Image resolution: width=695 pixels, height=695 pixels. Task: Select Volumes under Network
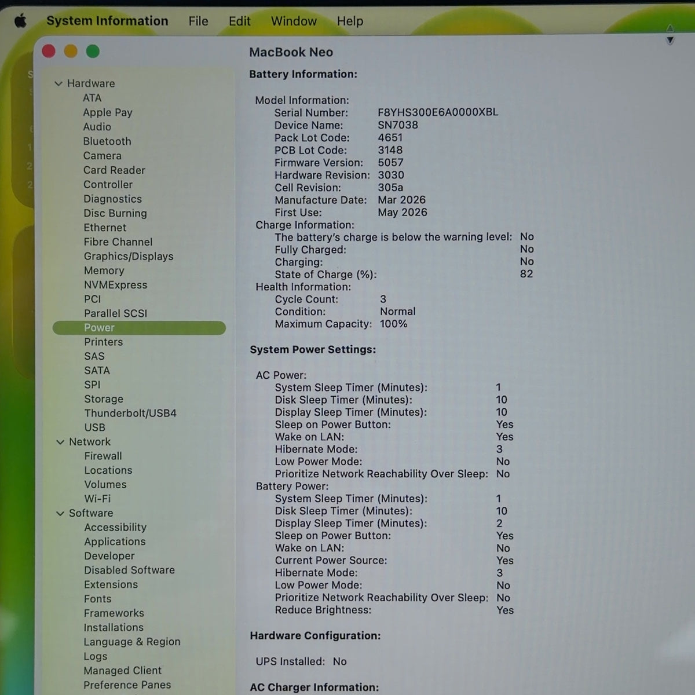coord(105,484)
